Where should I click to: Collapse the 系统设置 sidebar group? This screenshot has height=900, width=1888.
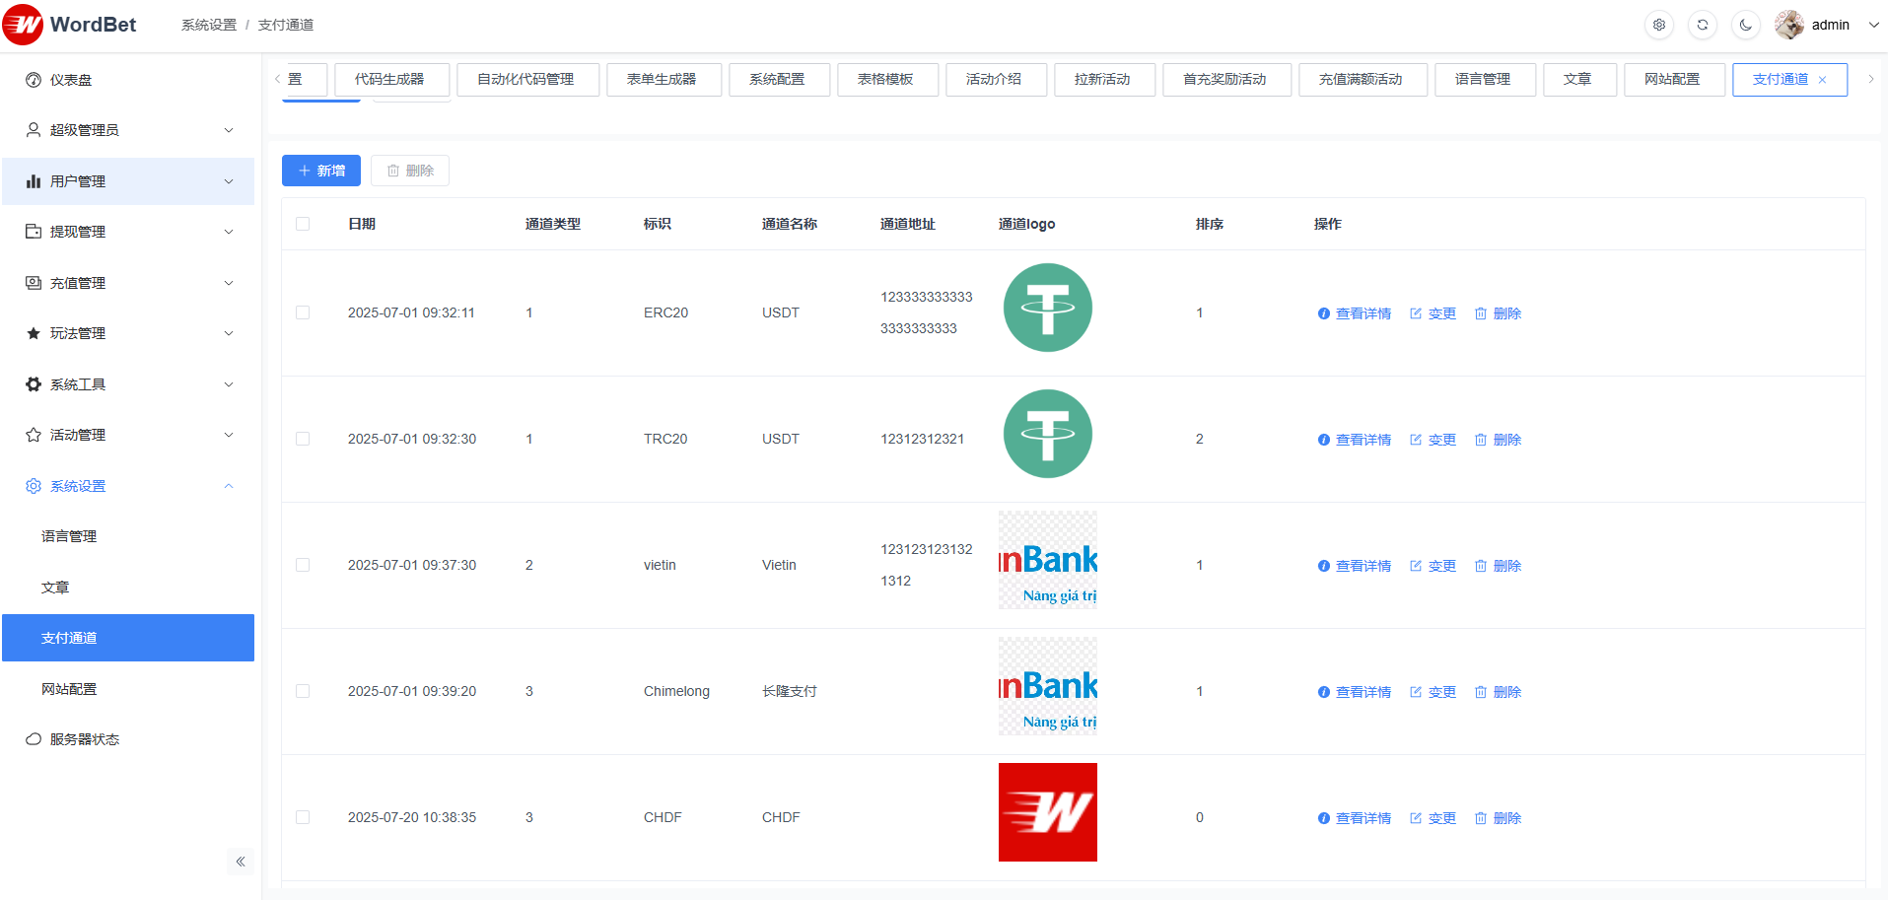128,486
